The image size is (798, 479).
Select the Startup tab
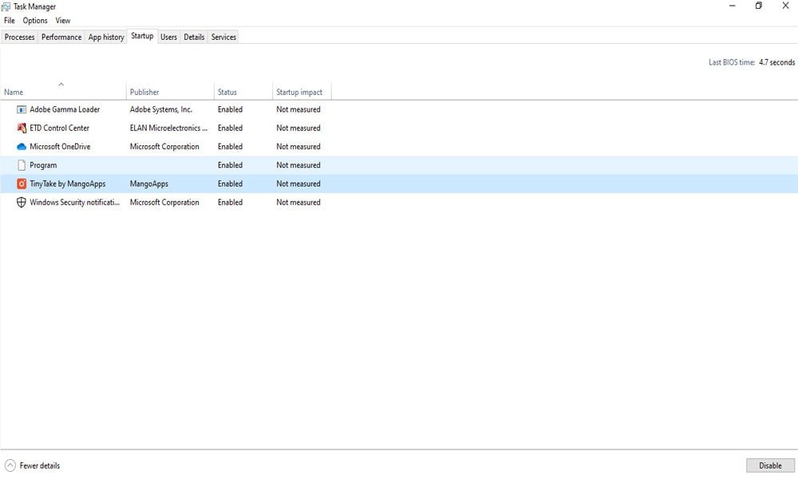pyautogui.click(x=142, y=36)
